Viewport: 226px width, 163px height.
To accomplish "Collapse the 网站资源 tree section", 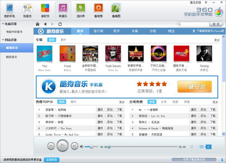I will 3,40.
